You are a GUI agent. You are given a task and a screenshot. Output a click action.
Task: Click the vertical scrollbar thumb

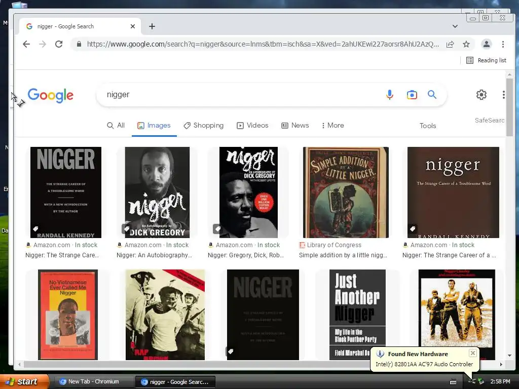click(509, 107)
